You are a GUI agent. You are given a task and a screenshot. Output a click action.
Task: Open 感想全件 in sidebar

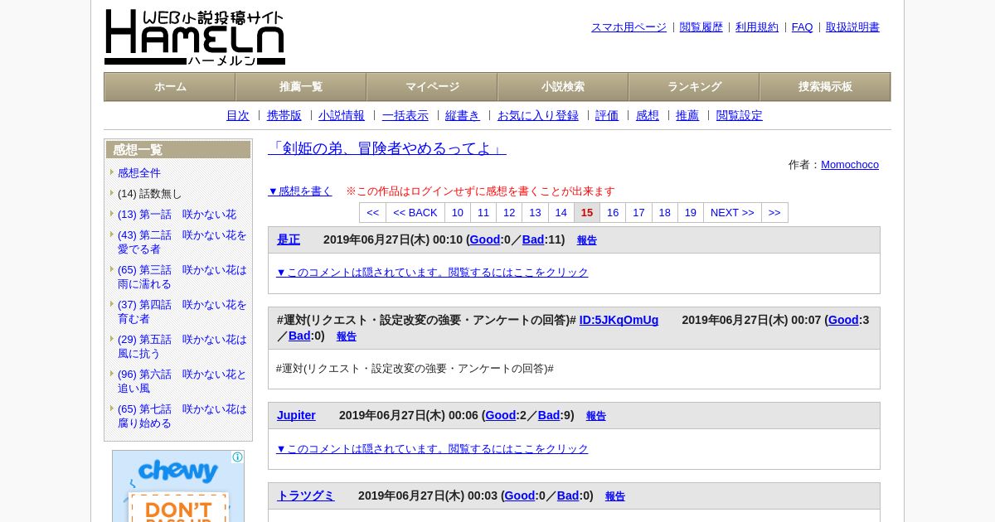139,173
